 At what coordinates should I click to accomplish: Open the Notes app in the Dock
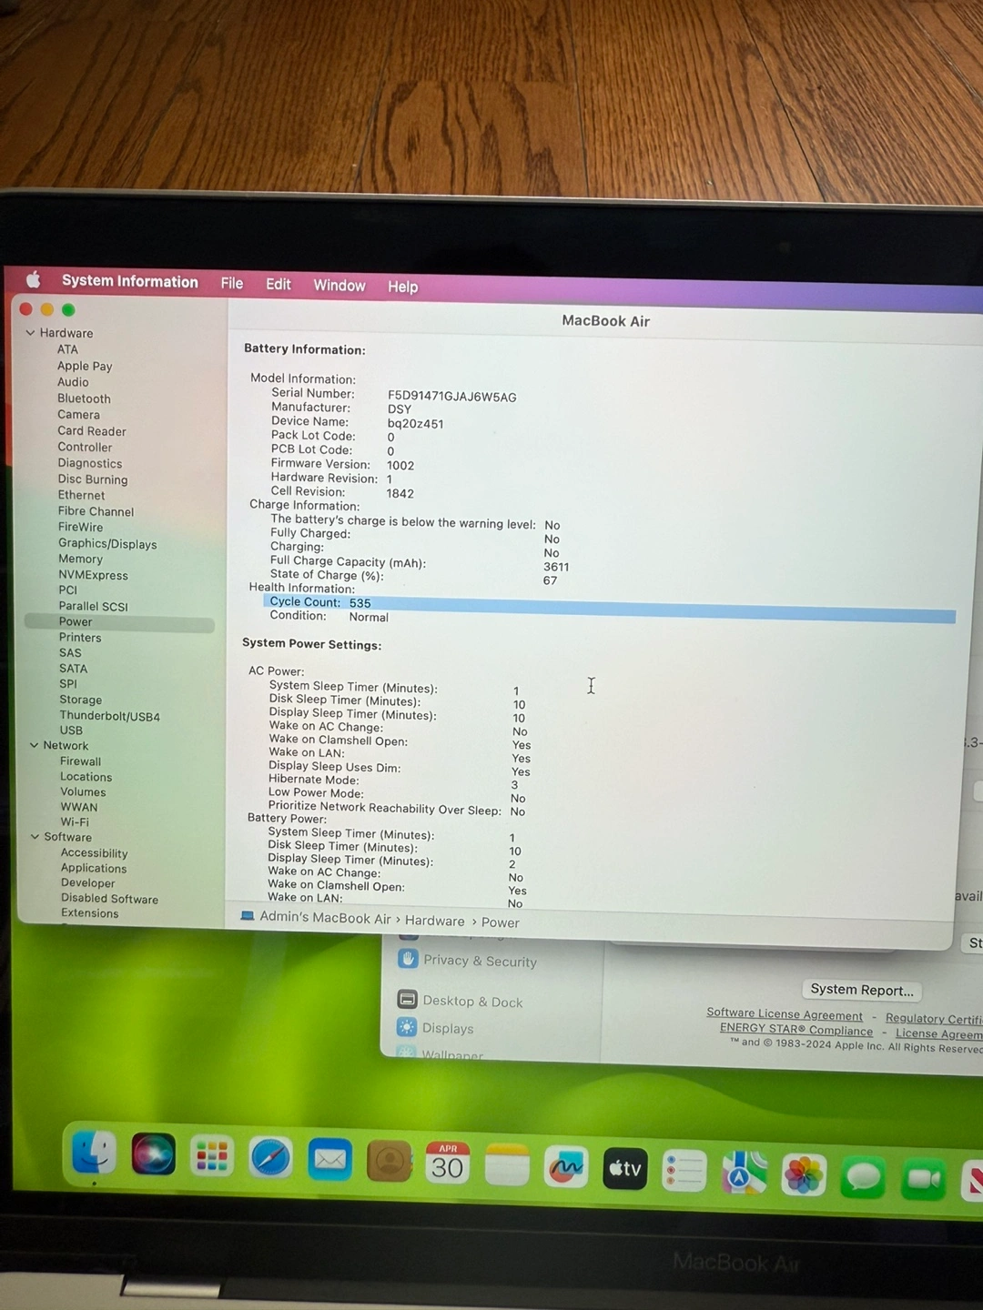[507, 1165]
